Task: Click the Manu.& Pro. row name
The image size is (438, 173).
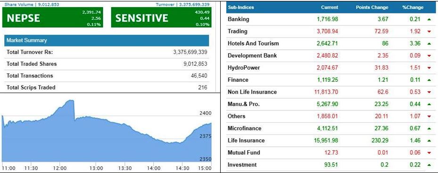Action: (x=244, y=104)
